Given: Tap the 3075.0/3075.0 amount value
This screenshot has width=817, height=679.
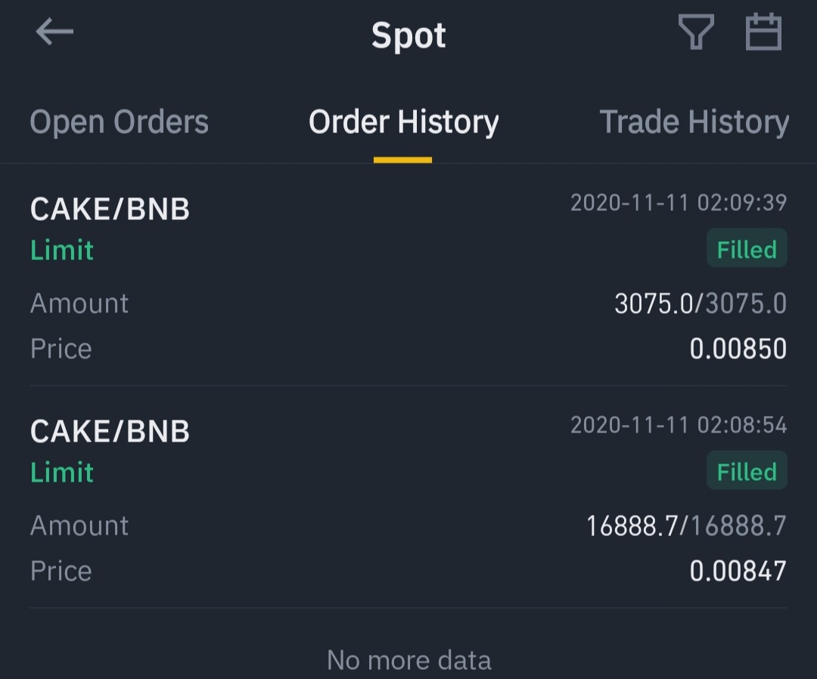Looking at the screenshot, I should point(700,304).
